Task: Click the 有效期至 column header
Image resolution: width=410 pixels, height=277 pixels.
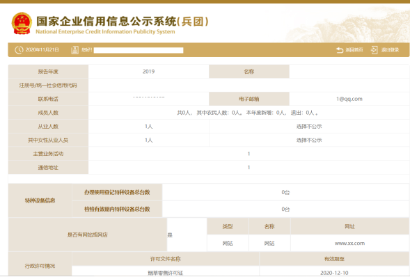Action: pyautogui.click(x=334, y=259)
